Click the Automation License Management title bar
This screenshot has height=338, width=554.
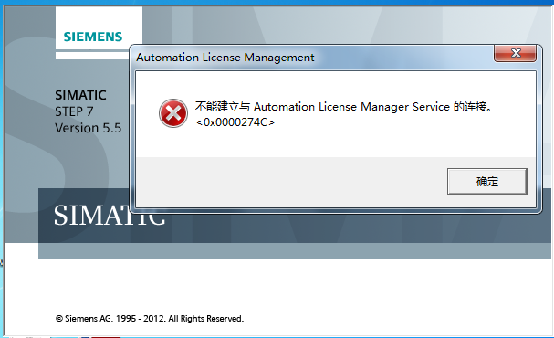click(x=225, y=58)
